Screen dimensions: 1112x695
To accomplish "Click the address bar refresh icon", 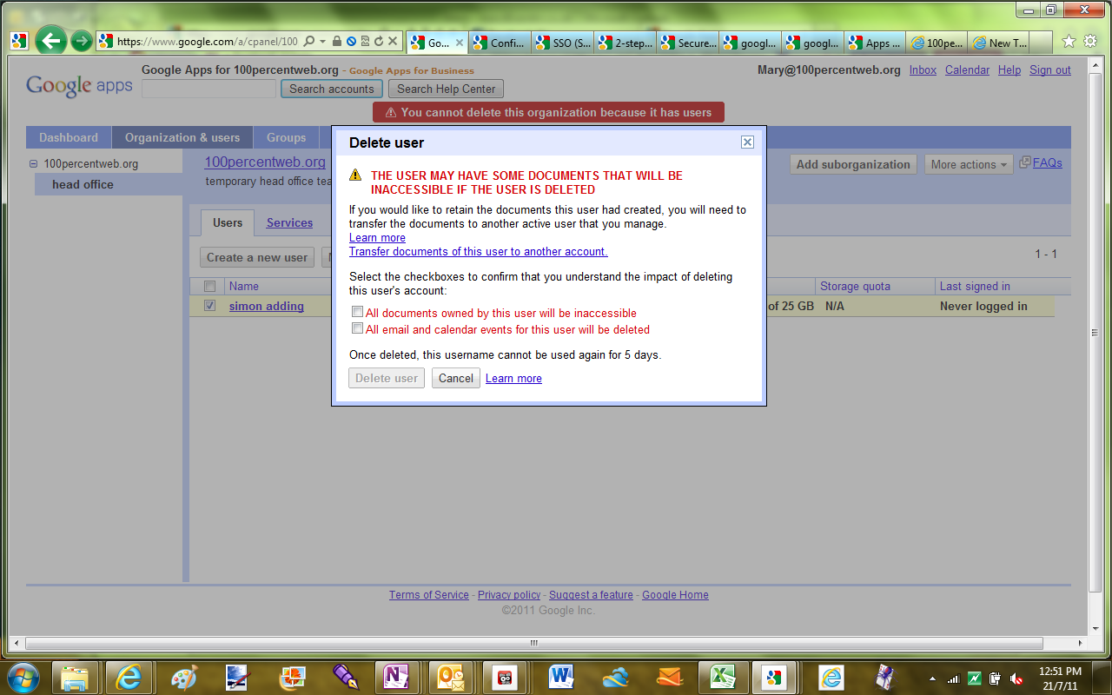I will tap(378, 41).
